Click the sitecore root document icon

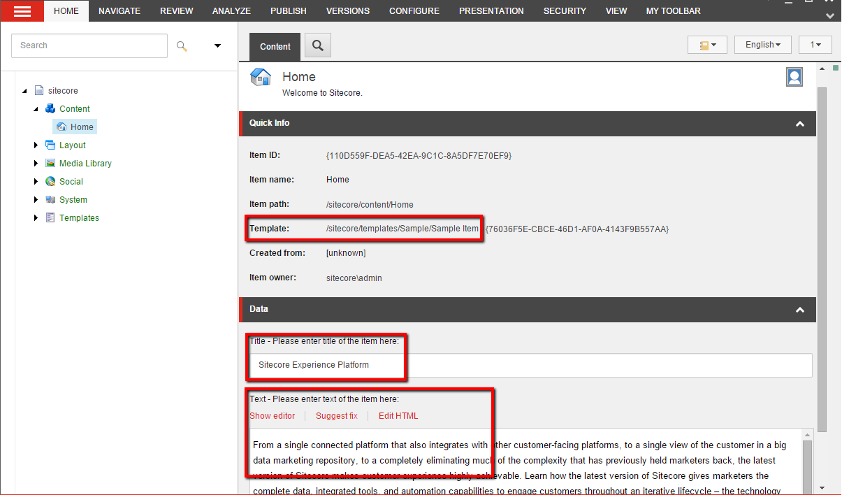[38, 90]
